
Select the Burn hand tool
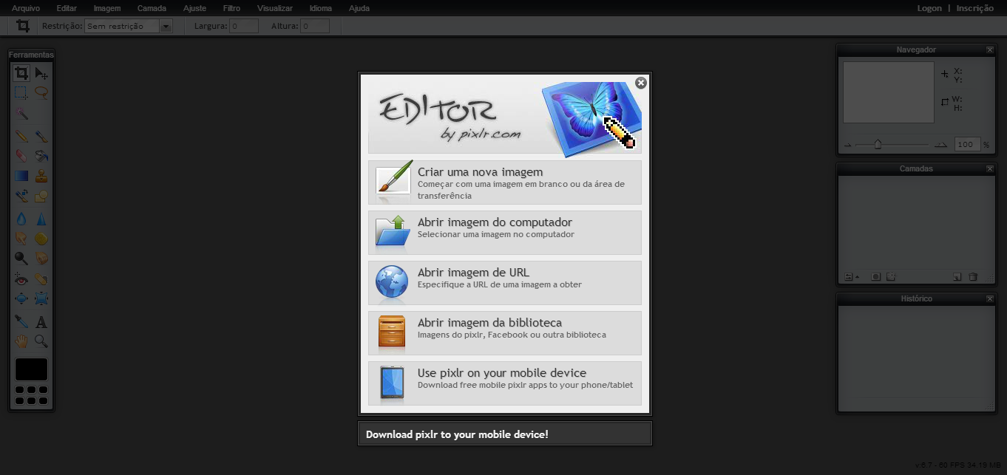tap(41, 259)
